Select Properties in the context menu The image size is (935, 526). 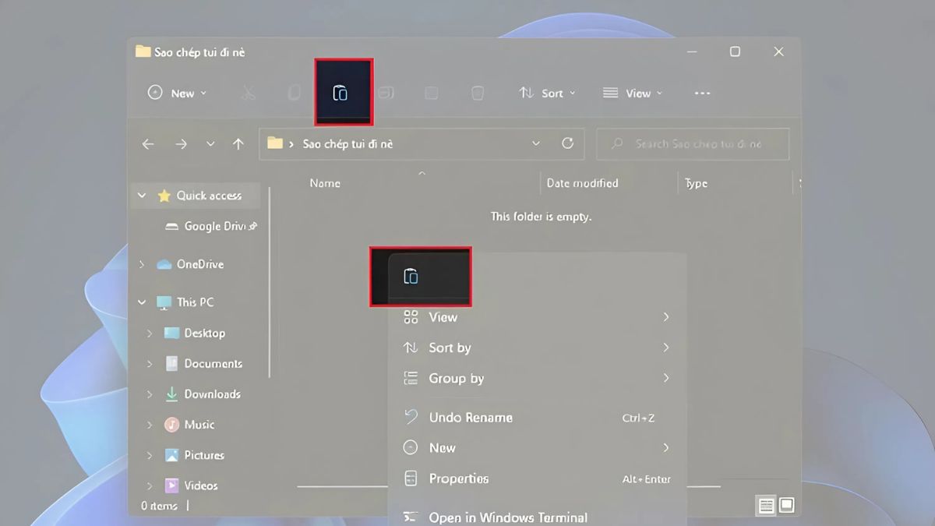point(537,478)
